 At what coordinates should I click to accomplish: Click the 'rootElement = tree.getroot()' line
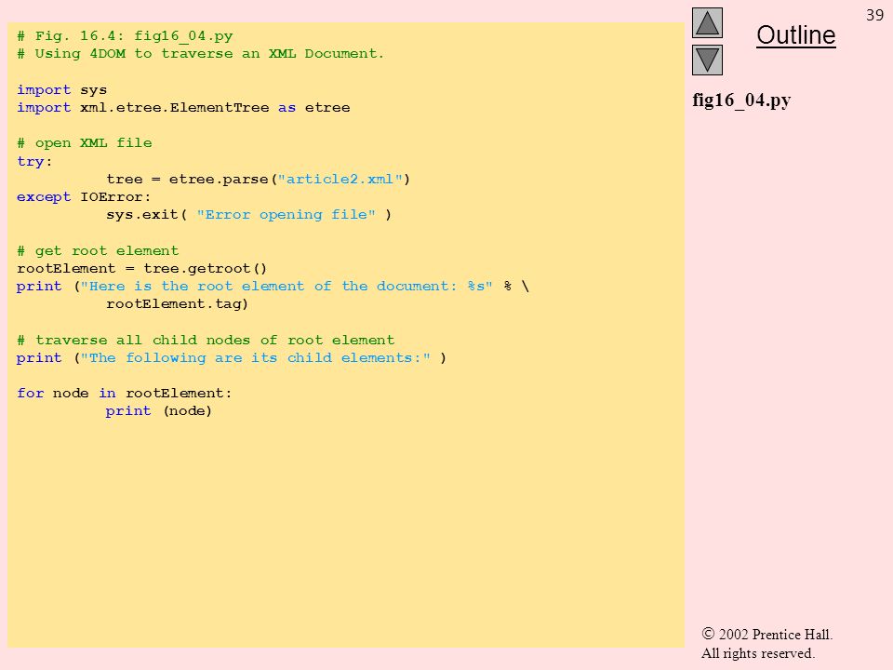point(141,268)
